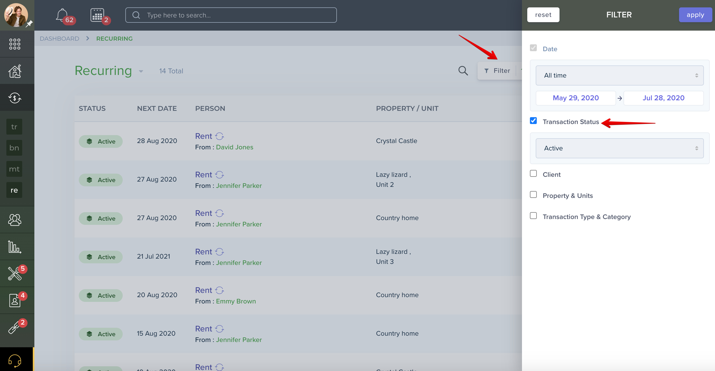Click Rent link in Emmy Brown row
The height and width of the screenshot is (371, 715).
click(x=203, y=290)
